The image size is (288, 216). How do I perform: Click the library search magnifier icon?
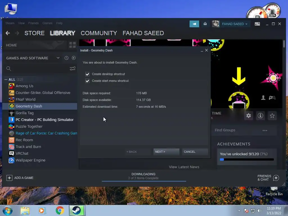(x=9, y=69)
